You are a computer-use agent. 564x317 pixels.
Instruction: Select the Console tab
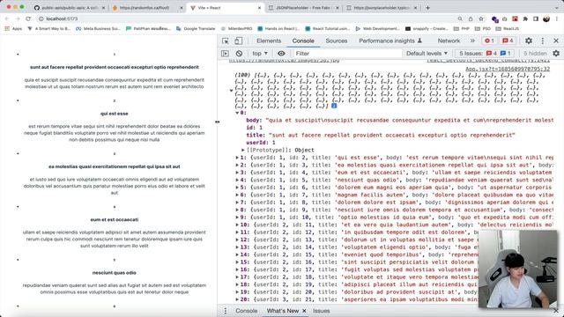pyautogui.click(x=303, y=41)
